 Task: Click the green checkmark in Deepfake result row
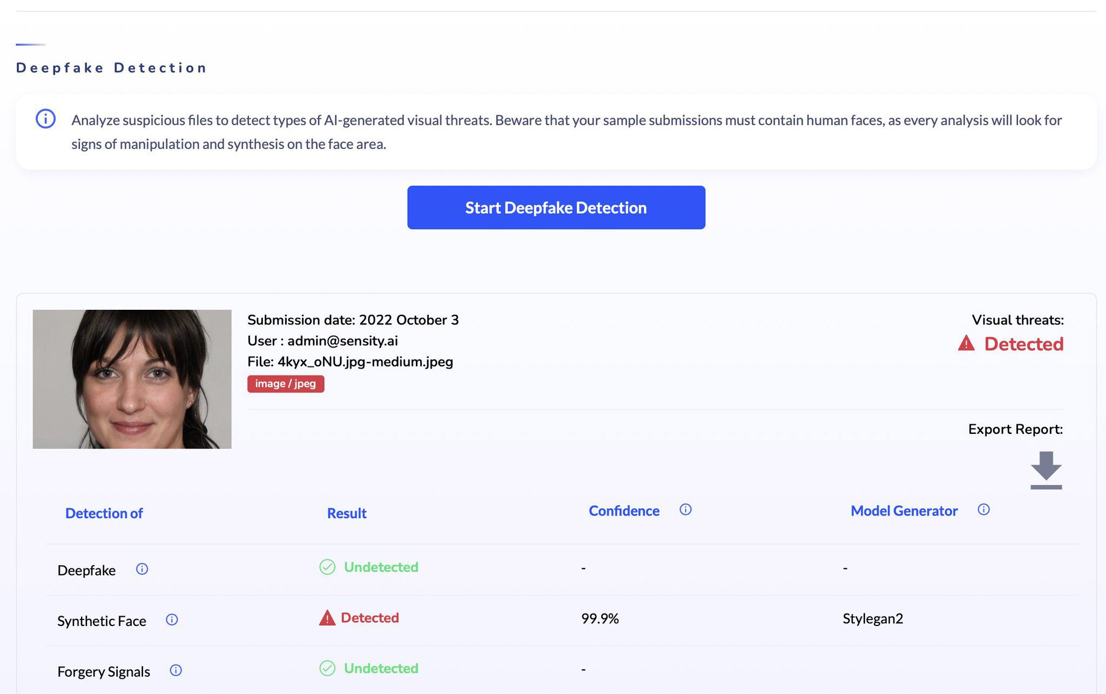click(x=327, y=567)
